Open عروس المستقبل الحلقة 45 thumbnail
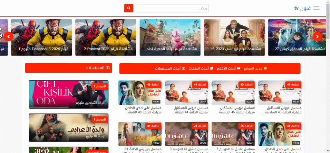Image resolution: width=330 pixels, height=153 pixels. [x=233, y=93]
